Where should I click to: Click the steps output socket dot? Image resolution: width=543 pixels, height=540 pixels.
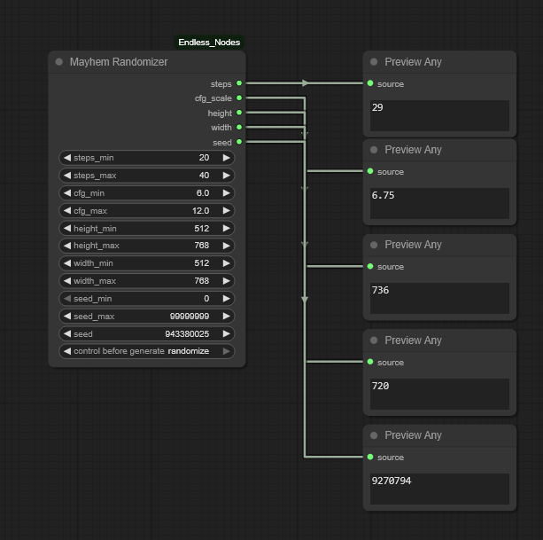(239, 83)
